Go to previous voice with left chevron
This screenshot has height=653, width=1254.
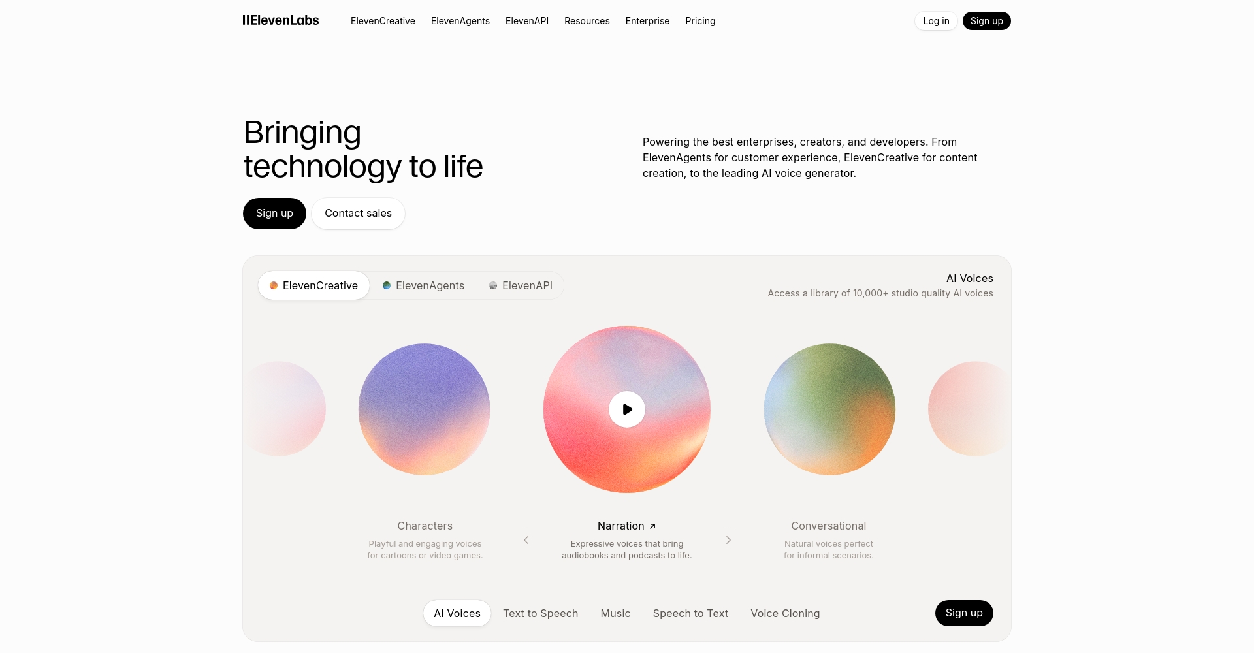pos(526,540)
